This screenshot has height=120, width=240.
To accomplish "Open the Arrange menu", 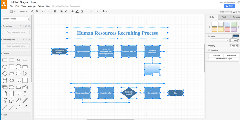I will (x=32, y=6).
